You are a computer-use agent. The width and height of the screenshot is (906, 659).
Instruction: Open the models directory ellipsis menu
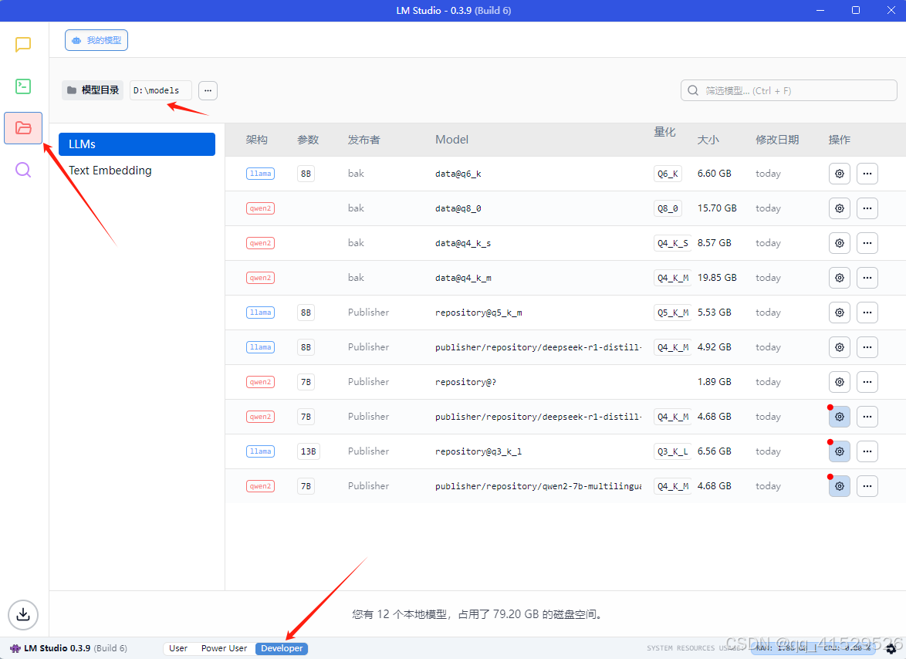pos(208,90)
